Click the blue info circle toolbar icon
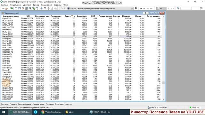This screenshot has width=205, height=115. (41, 8)
